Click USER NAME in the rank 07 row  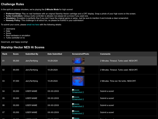(x=31, y=113)
